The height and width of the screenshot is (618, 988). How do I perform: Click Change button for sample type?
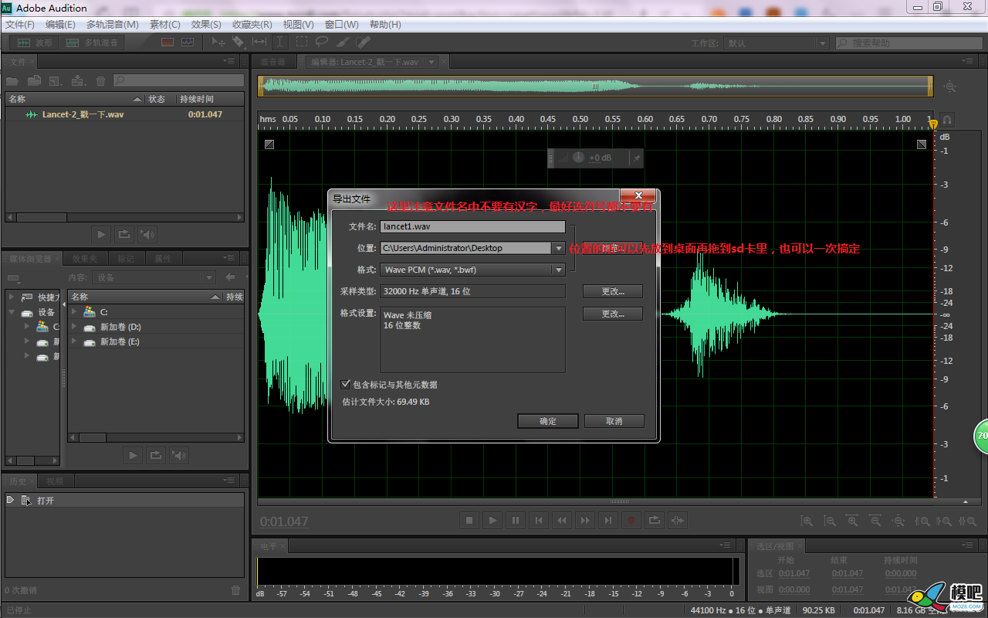[613, 291]
